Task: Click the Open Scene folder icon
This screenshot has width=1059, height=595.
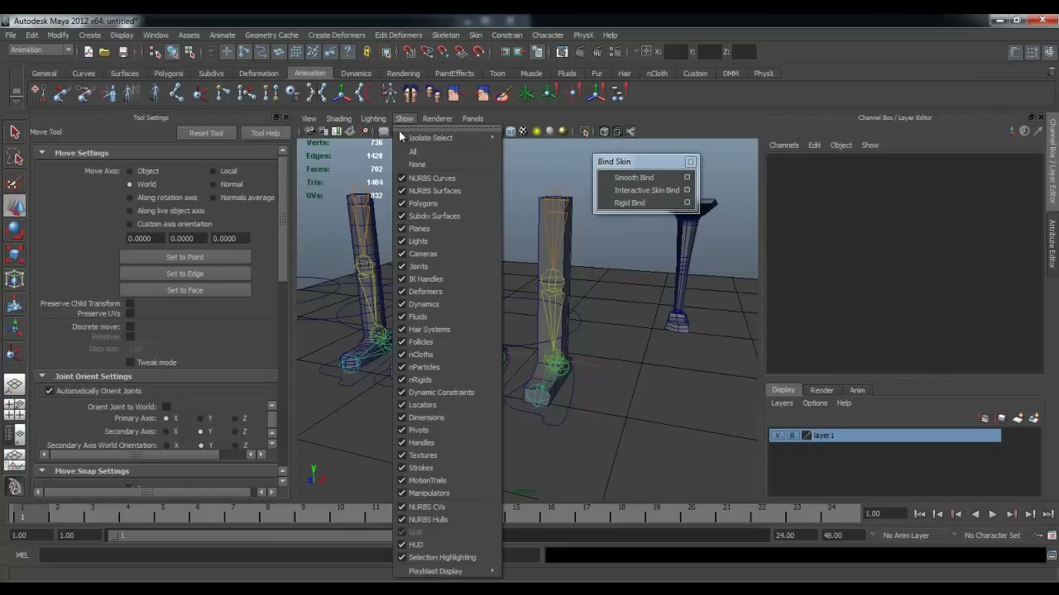Action: pos(105,52)
